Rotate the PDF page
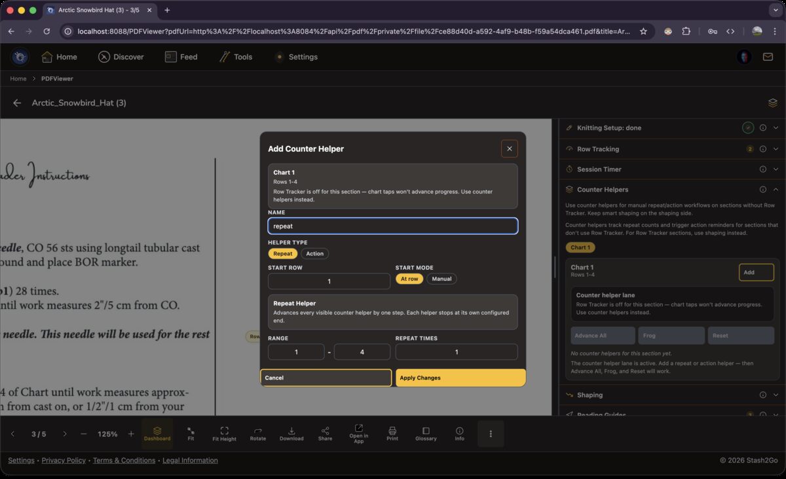The height and width of the screenshot is (479, 786). [x=257, y=433]
